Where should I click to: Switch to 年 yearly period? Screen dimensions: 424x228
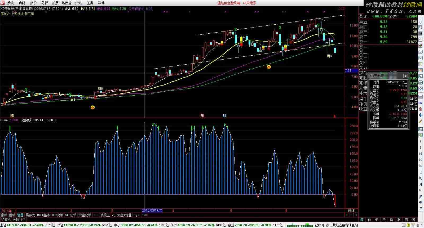click(420, 208)
